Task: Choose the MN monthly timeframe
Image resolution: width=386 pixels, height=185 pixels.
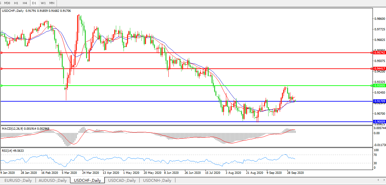Action: coord(52,3)
